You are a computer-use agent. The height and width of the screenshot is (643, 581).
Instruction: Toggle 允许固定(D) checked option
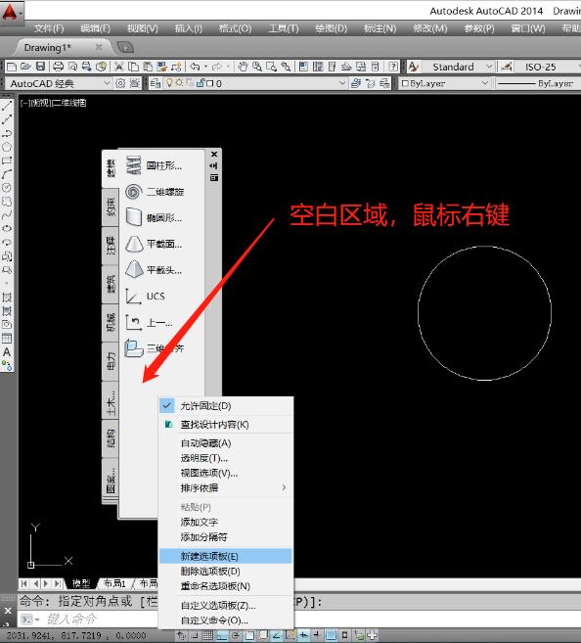[x=226, y=406]
